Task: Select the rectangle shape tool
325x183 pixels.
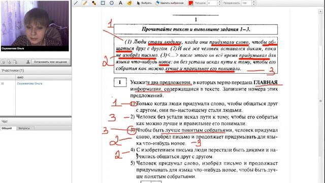Action: [103, 3]
